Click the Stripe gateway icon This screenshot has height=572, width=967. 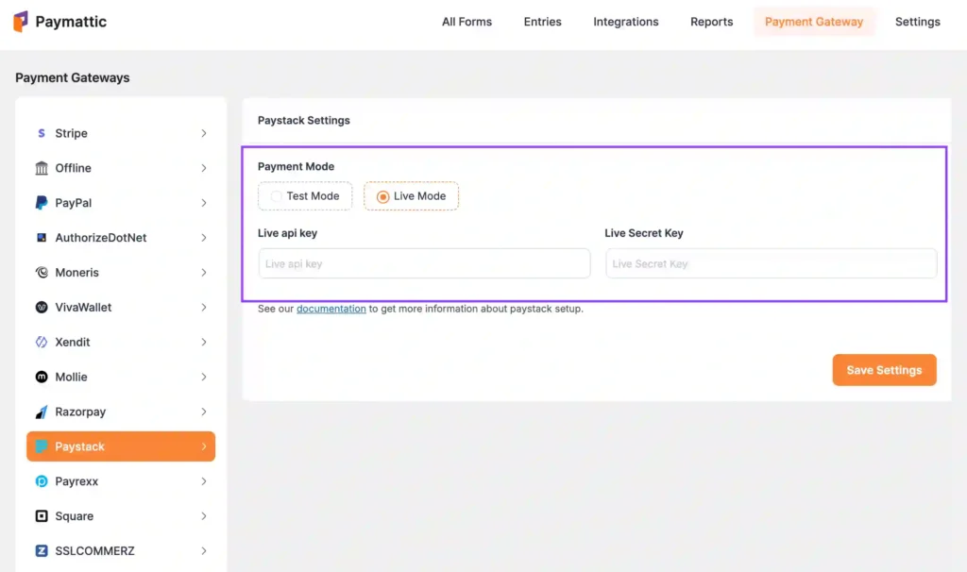(42, 133)
